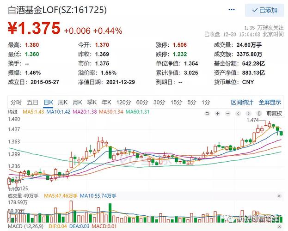
Task: Click the chart tool icon left of 前复权
Action: (x=259, y=112)
